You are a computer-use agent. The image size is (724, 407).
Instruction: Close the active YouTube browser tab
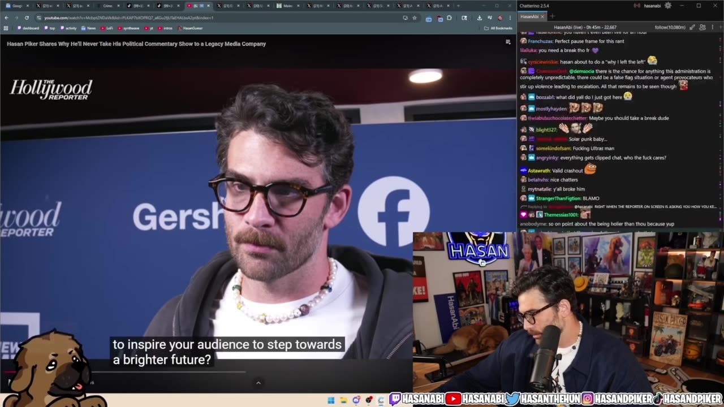click(208, 6)
